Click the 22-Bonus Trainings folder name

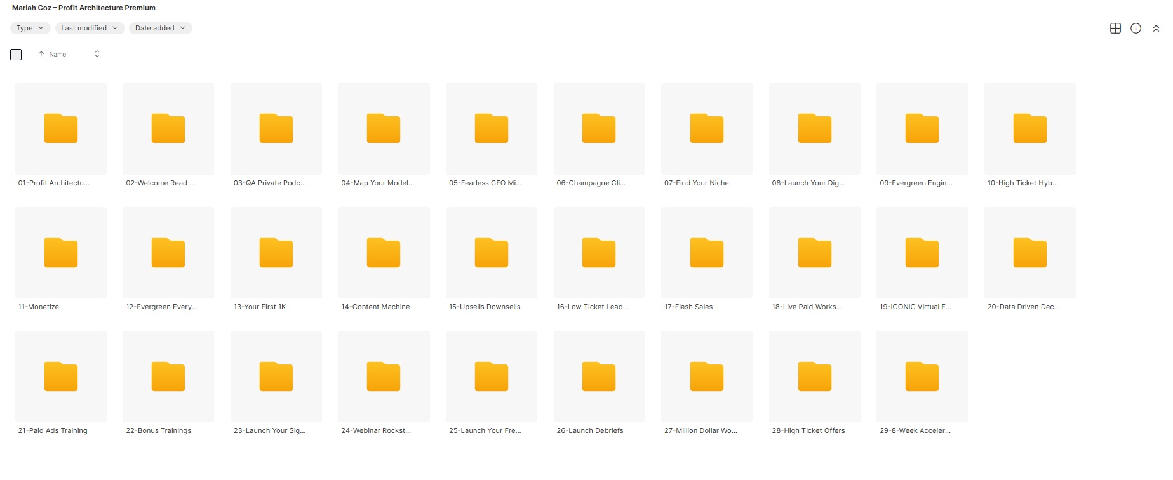pyautogui.click(x=159, y=430)
